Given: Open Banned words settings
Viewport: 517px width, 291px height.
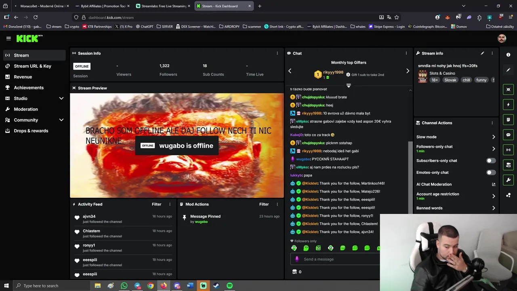Looking at the screenshot, I should (456, 208).
